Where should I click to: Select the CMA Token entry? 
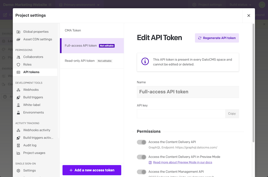click(73, 31)
